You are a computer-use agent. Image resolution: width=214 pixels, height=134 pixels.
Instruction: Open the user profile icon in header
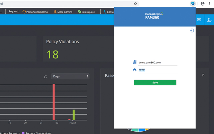point(209,20)
